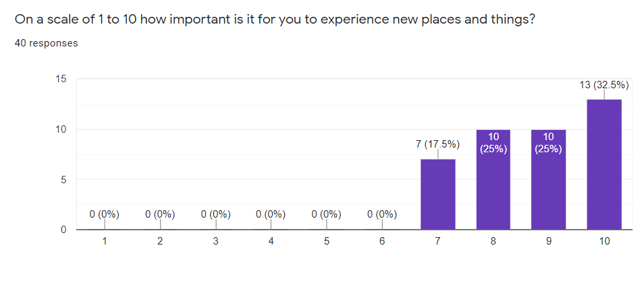Screen dimensions: 640x289
Task: Click the '0 (0%)' label above rating 5
Action: tap(326, 214)
